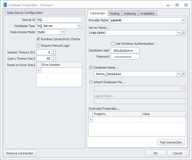Image resolution: width=192 pixels, height=160 pixels.
Task: Select the Attach Database File radio button
Action: coord(91,82)
